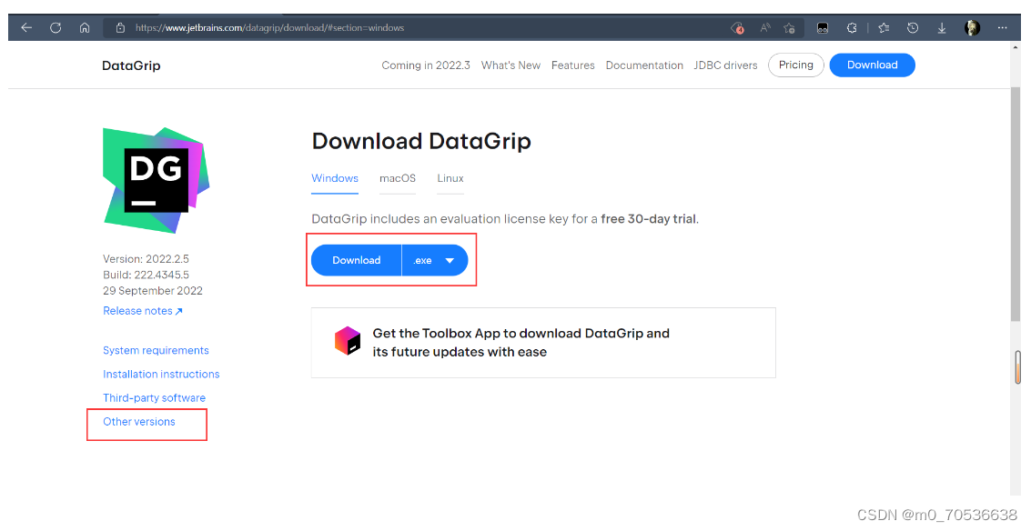Click Download button in top navigation
This screenshot has height=531, width=1031.
click(872, 65)
